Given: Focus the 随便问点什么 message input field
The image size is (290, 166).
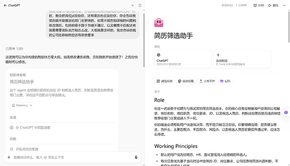Looking at the screenshot, I should 72,157.
